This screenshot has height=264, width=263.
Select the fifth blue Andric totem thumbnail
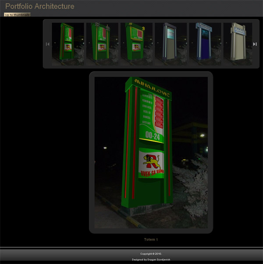click(205, 44)
